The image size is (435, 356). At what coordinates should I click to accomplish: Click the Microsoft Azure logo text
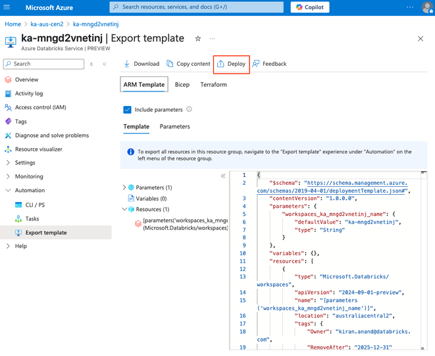pos(49,7)
